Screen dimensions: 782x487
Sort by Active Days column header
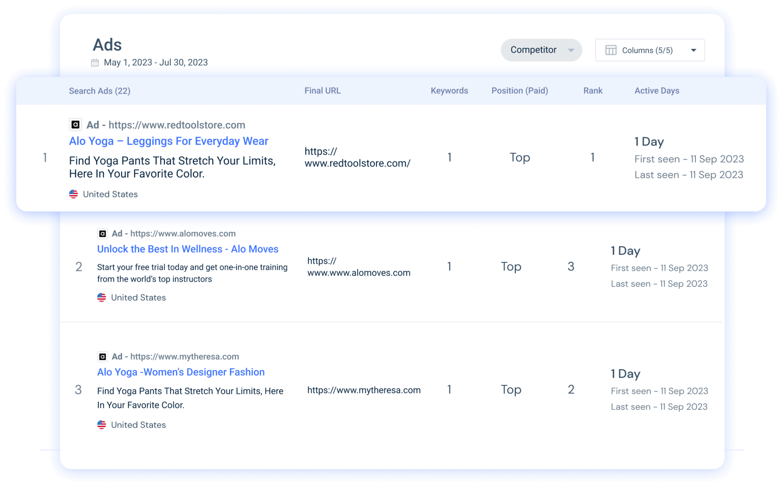pyautogui.click(x=656, y=91)
